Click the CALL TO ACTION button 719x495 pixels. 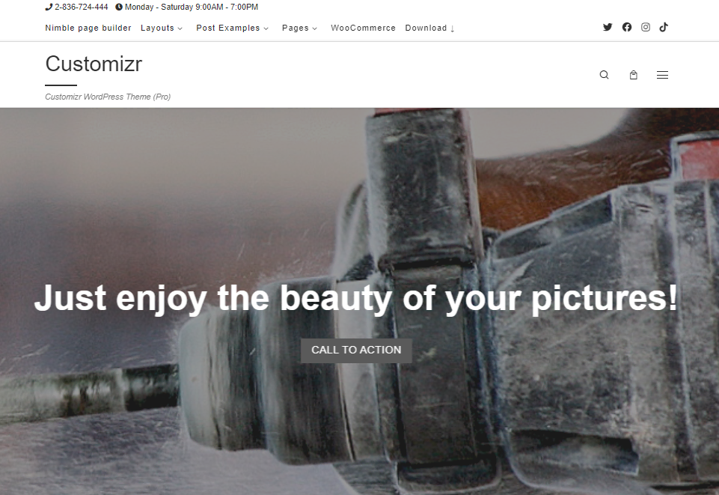(356, 350)
